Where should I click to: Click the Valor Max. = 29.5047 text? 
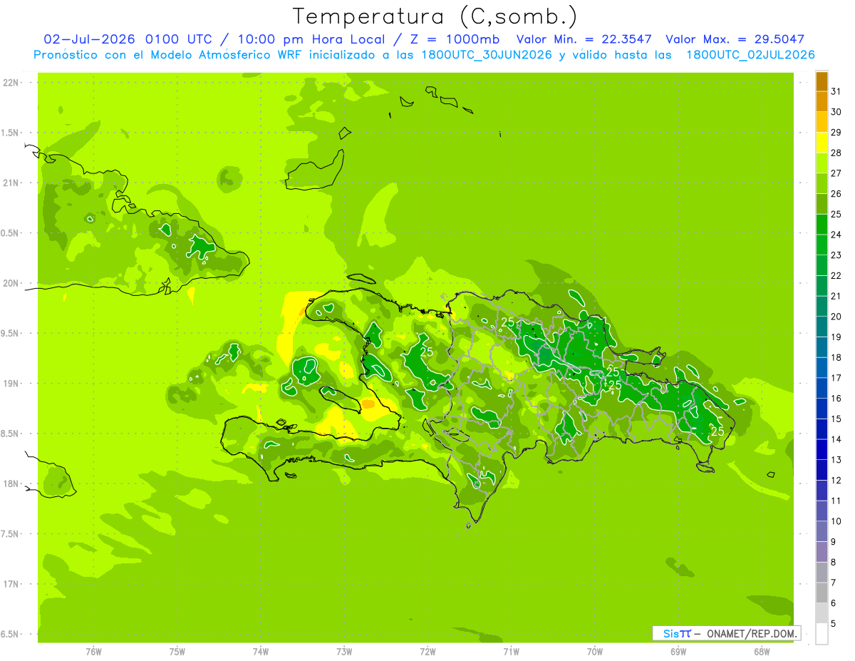[735, 39]
